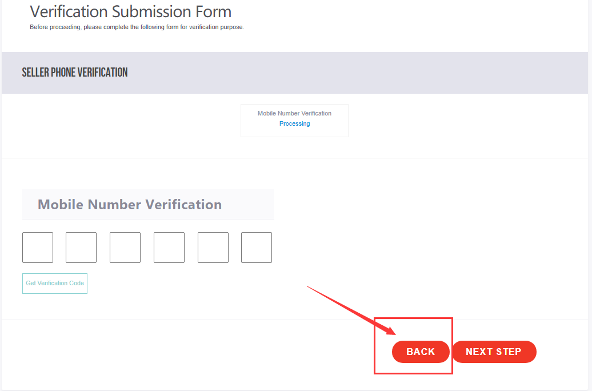Image resolution: width=592 pixels, height=391 pixels.
Task: Click the blue Processing status text
Action: tap(294, 123)
